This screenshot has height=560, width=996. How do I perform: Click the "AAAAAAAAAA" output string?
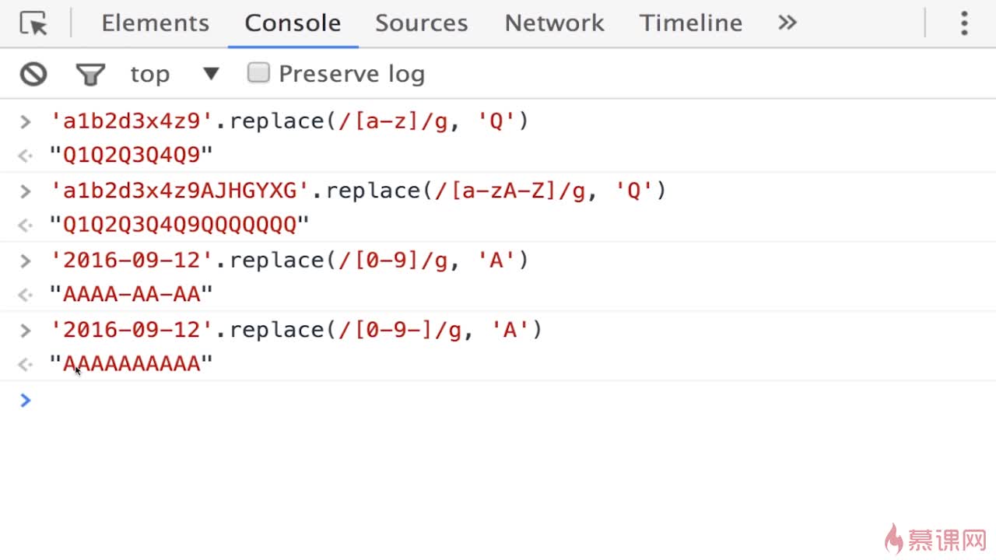(x=131, y=363)
